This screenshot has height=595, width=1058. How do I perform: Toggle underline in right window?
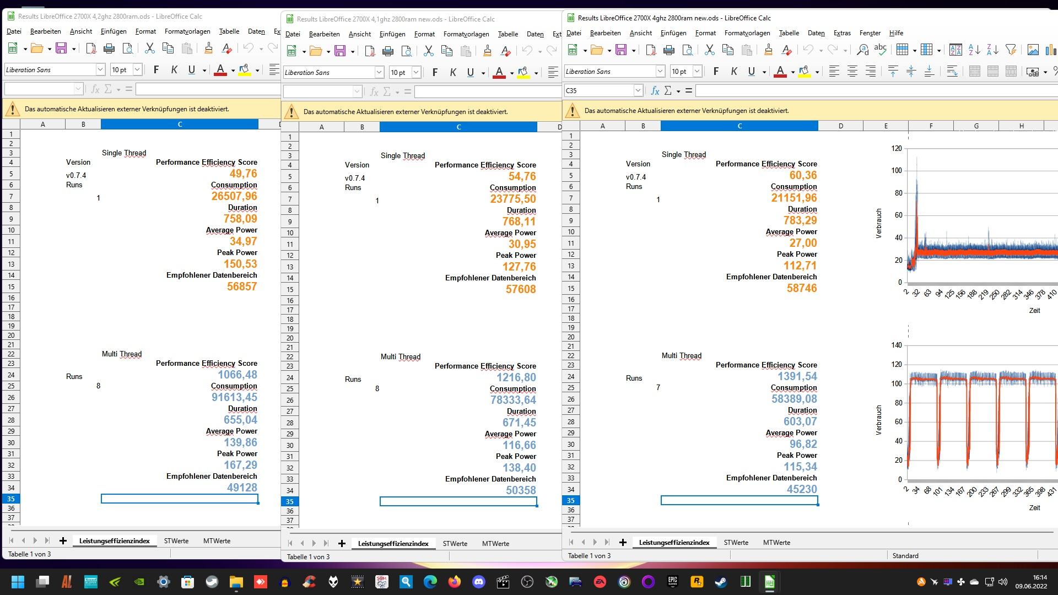pyautogui.click(x=751, y=71)
